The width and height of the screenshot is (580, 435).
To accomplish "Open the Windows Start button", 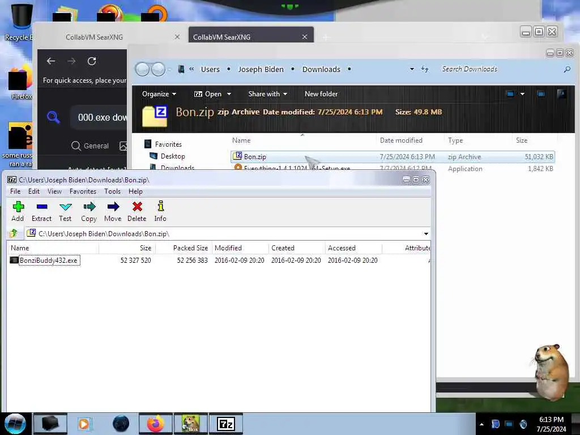I will (15, 424).
